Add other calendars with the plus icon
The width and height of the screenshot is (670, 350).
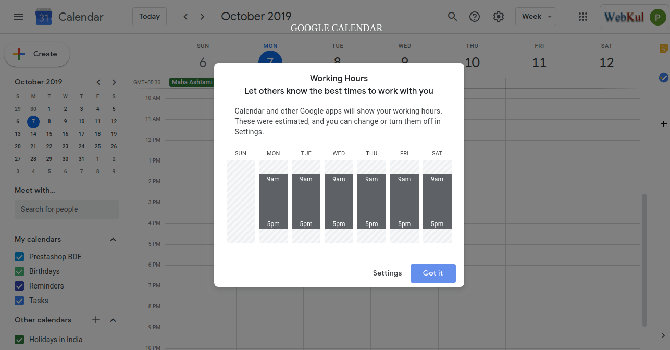pyautogui.click(x=95, y=320)
